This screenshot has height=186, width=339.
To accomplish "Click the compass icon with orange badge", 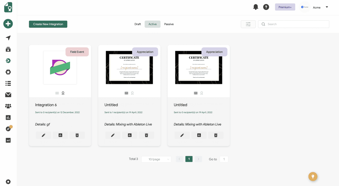I will [8, 129].
